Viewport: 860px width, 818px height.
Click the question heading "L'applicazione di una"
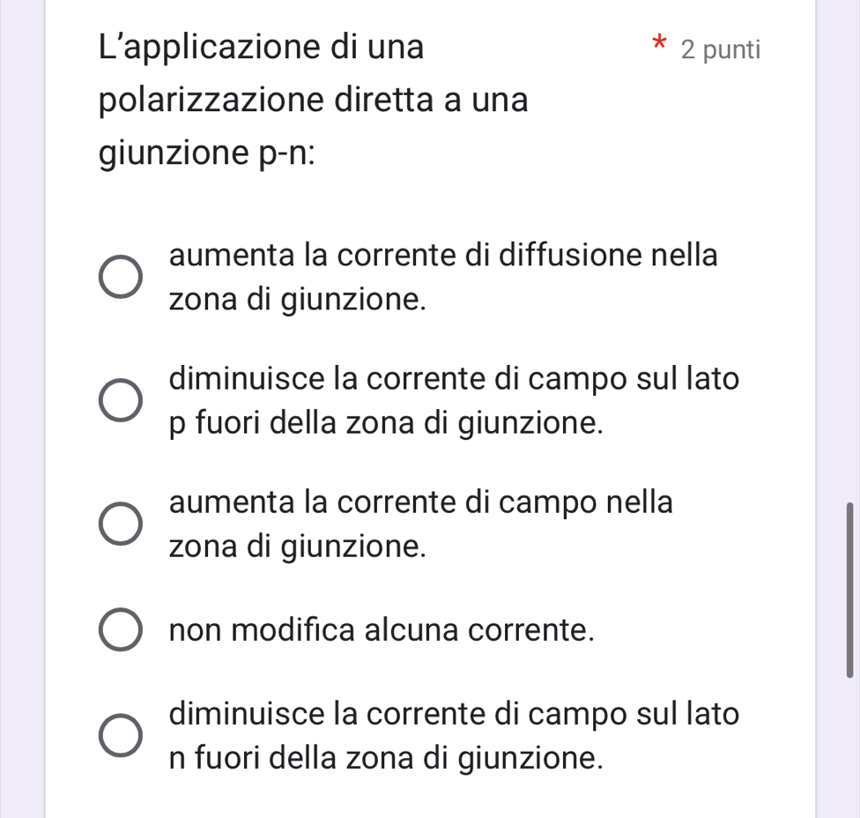click(261, 47)
